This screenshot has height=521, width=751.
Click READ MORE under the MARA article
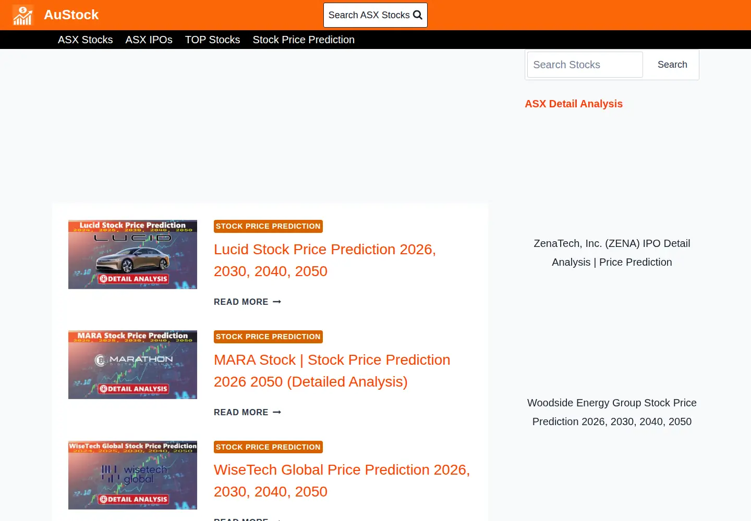[248, 412]
